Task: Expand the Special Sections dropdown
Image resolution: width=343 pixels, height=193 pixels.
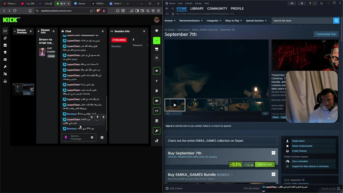Action: (256, 21)
